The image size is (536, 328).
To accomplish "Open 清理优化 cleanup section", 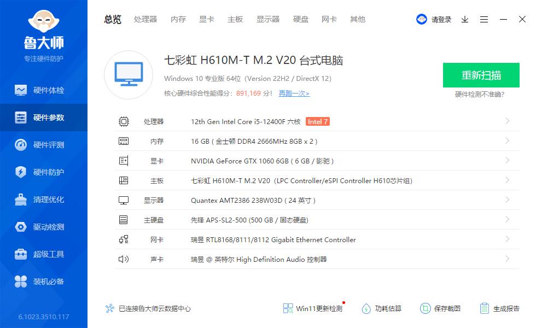I will click(43, 200).
